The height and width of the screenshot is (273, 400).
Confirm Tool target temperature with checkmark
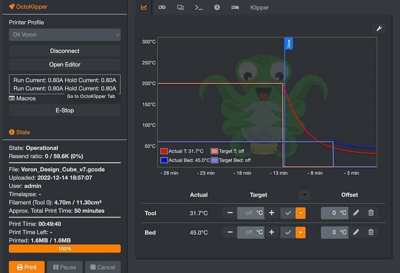[x=288, y=213]
